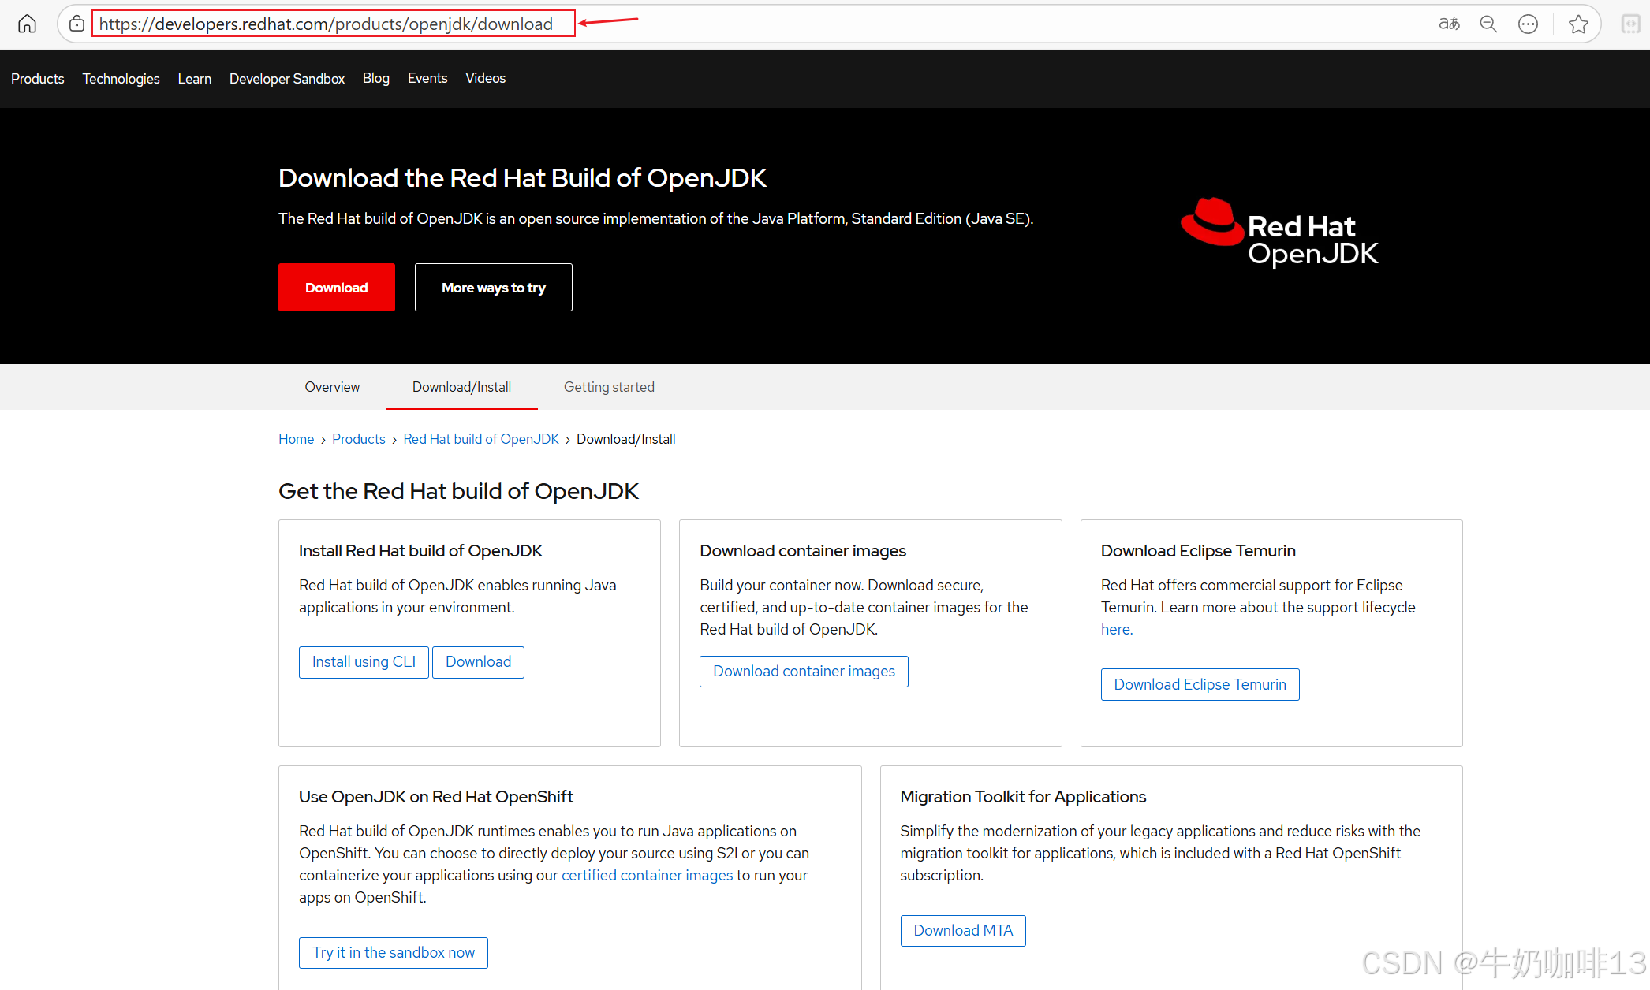The width and height of the screenshot is (1650, 990).
Task: Click the browser home icon
Action: pos(27,24)
